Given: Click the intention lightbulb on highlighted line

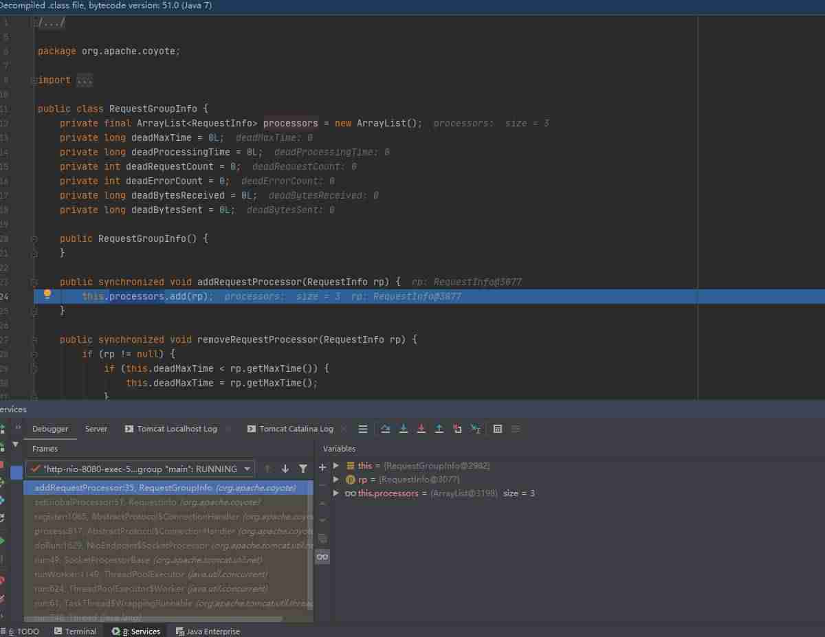Looking at the screenshot, I should click(x=47, y=295).
